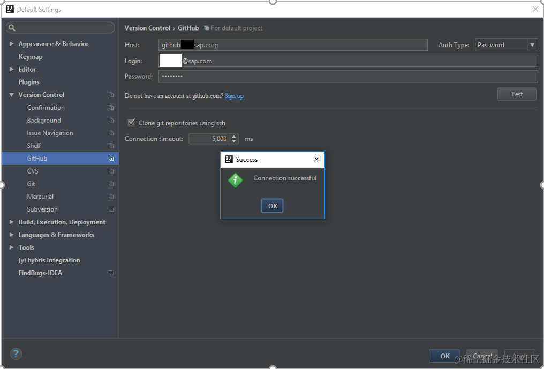Click the project-level icon next to Issue Navigation
The image size is (544, 369).
[111, 133]
